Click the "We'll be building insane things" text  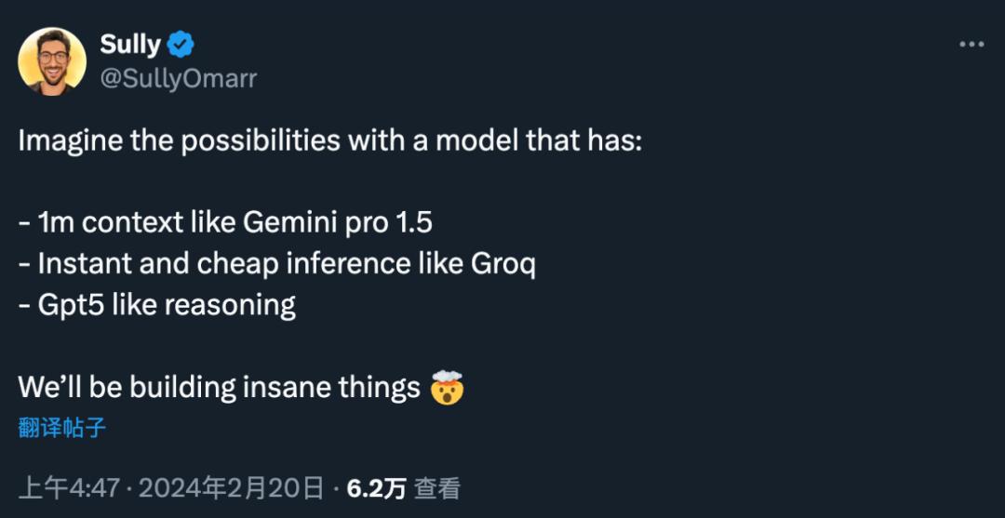click(x=220, y=387)
